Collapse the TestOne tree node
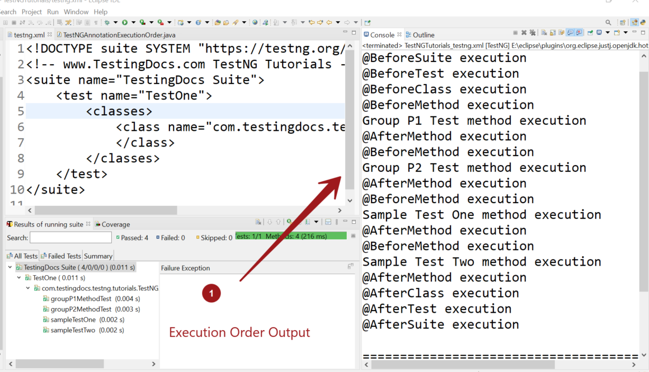The width and height of the screenshot is (649, 372). [19, 277]
